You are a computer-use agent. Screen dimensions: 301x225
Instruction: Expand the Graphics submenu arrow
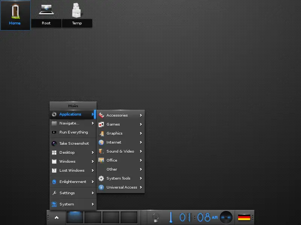[141, 133]
